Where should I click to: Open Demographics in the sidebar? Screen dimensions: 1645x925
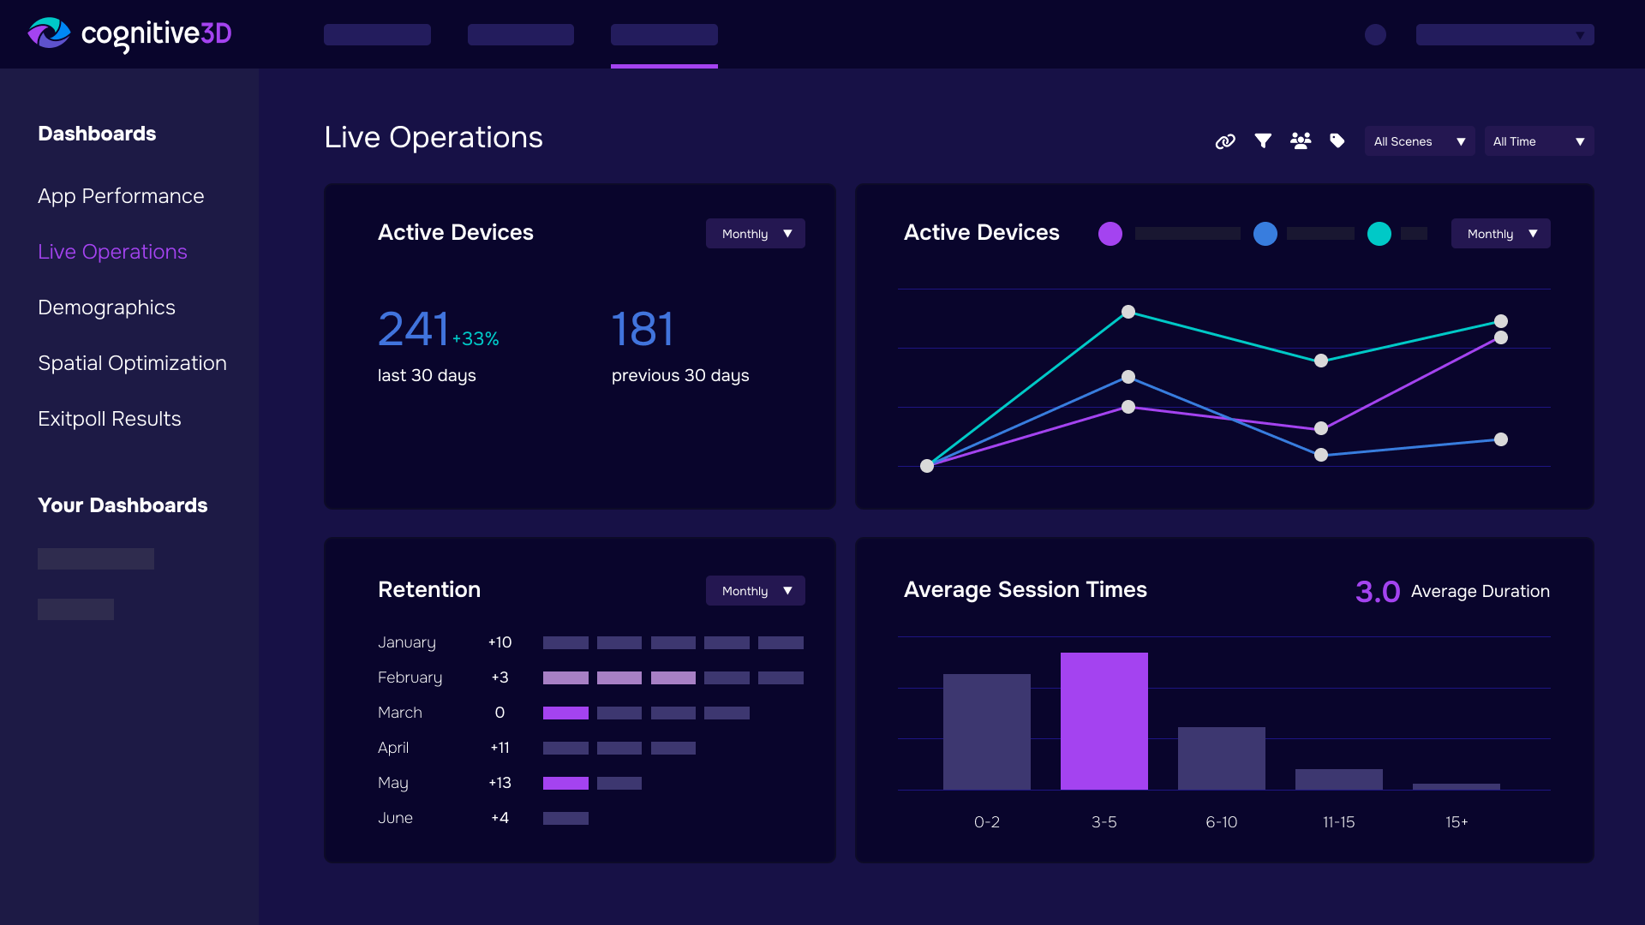click(x=106, y=307)
